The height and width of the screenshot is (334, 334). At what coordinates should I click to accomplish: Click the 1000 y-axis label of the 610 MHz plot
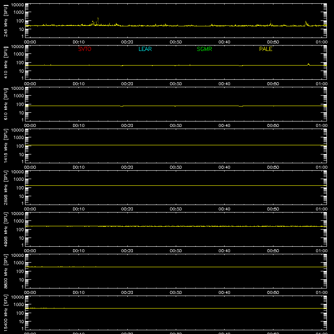(19, 96)
